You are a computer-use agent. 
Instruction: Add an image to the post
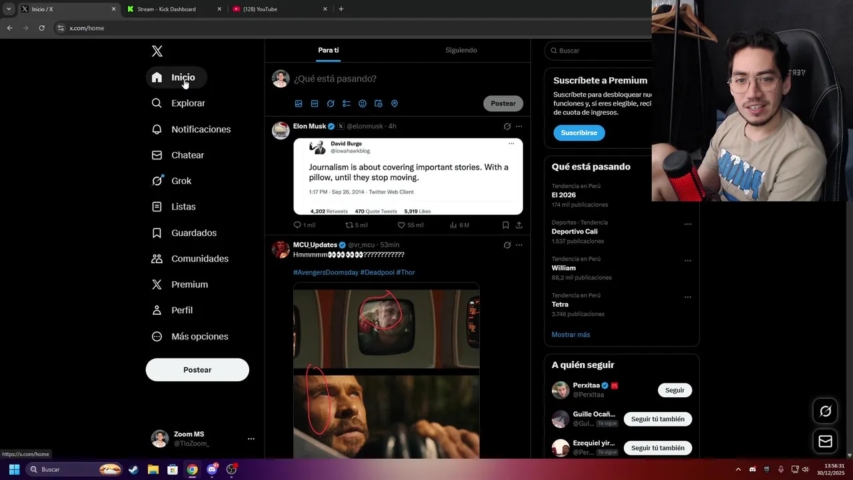pos(299,104)
